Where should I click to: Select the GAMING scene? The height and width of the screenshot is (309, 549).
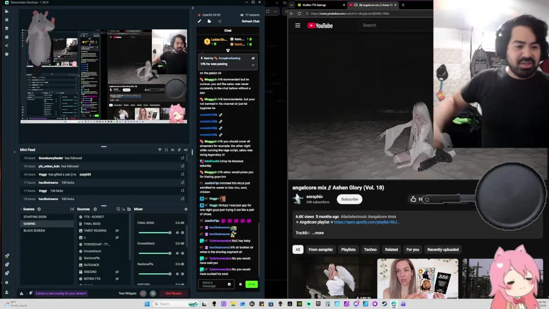pos(47,224)
